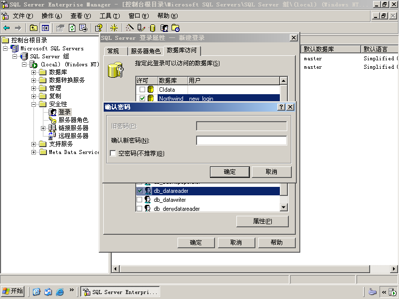Click the 确认新密码 input field
The width and height of the screenshot is (399, 299).
[241, 141]
